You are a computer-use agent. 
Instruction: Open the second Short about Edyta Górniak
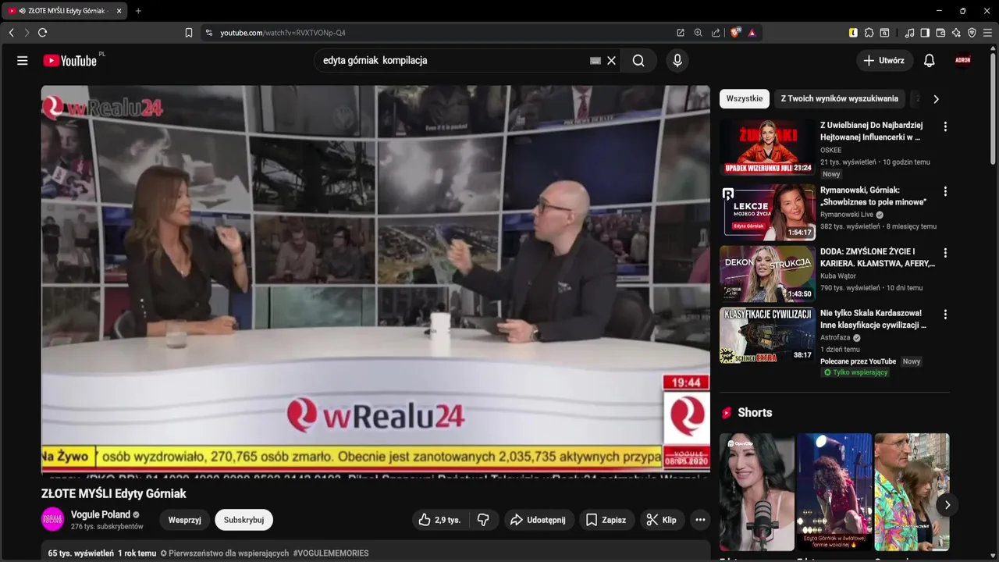[x=834, y=492]
